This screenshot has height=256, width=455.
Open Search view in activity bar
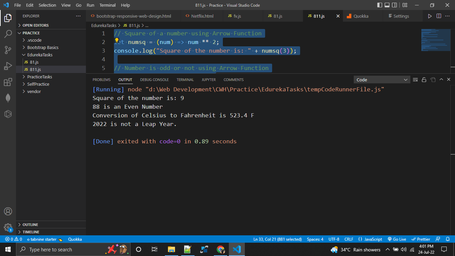pos(8,33)
